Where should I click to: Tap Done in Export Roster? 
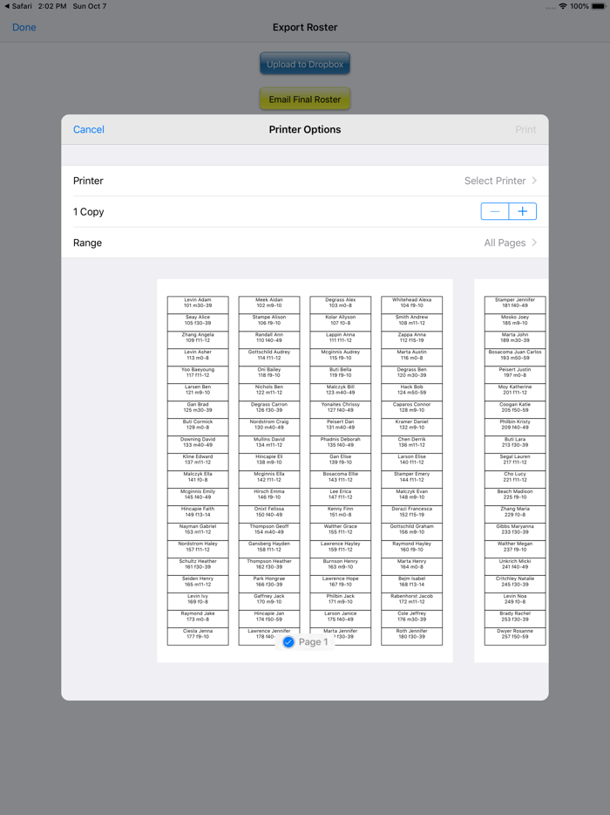coord(24,27)
